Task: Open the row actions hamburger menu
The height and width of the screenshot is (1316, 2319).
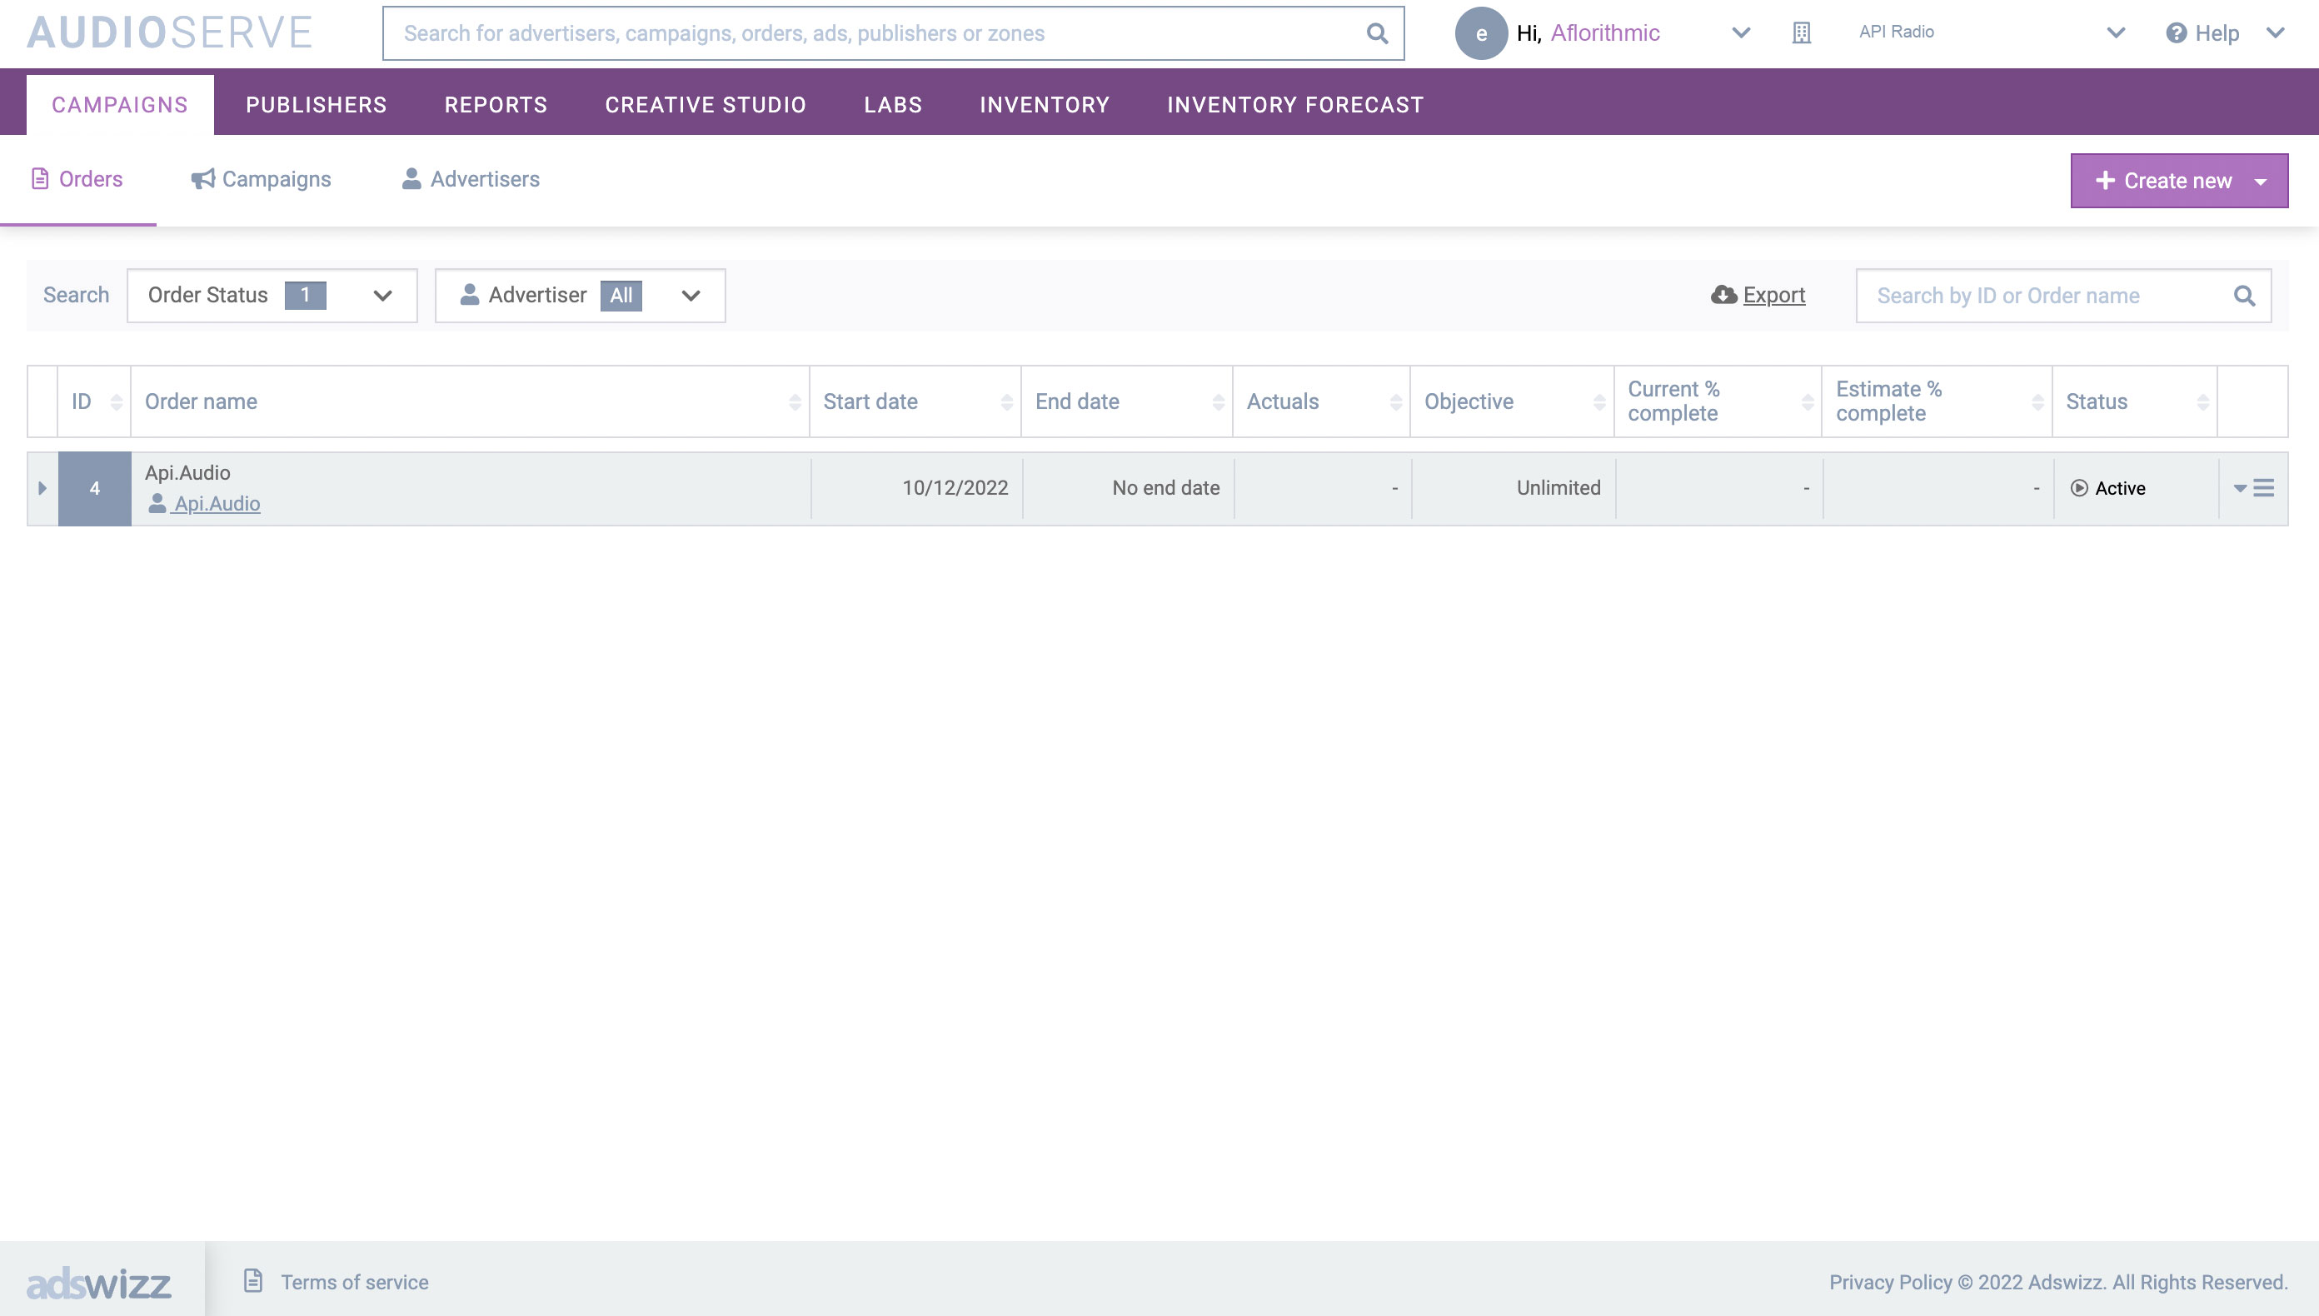Action: 2263,488
